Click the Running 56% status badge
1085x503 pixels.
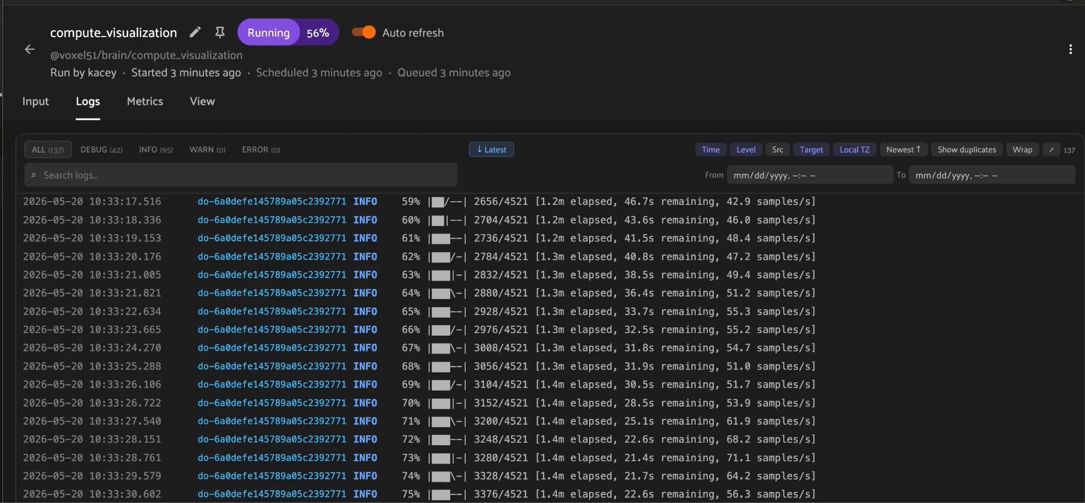click(288, 32)
